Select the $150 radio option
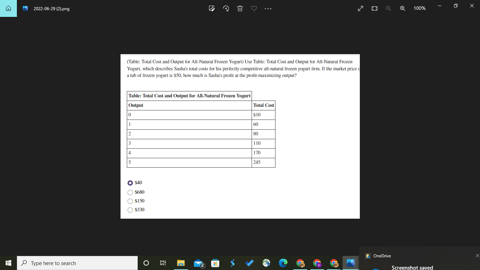This screenshot has width=480, height=270. (130, 201)
